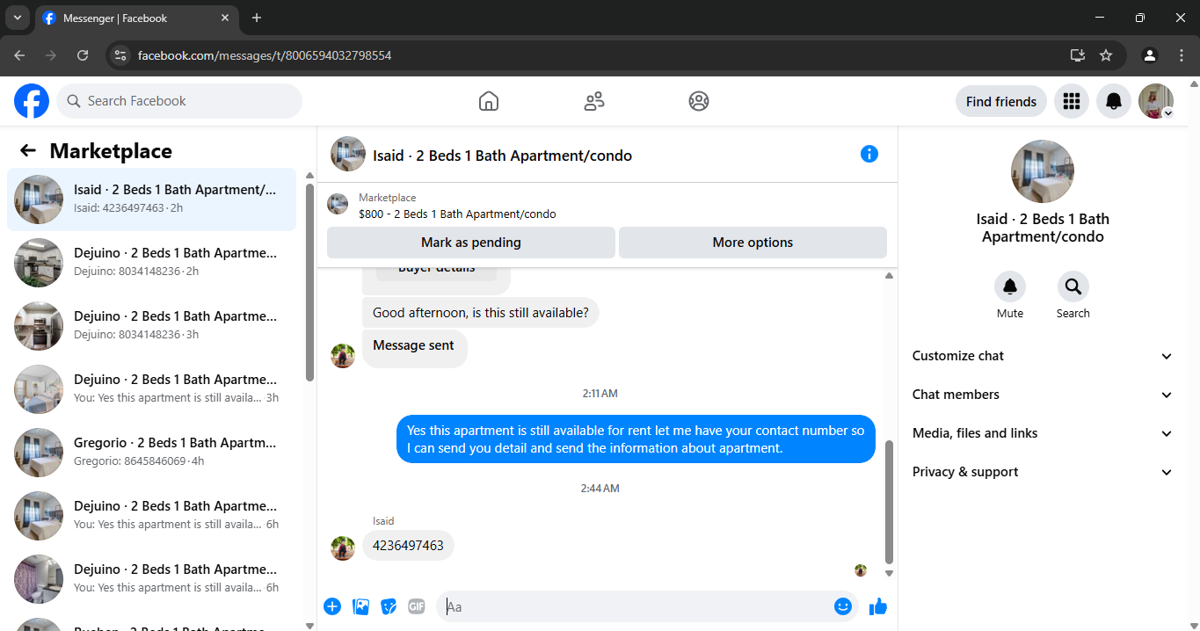Click the chat header listing avatar
Screen dimensions: 1200x631
pyautogui.click(x=348, y=154)
